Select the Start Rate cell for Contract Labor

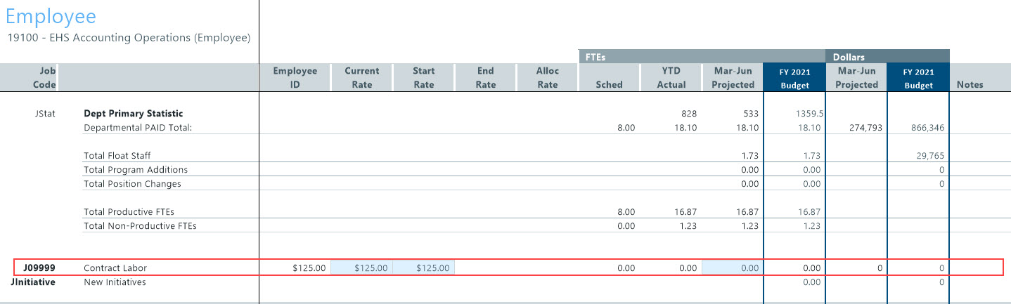[423, 267]
